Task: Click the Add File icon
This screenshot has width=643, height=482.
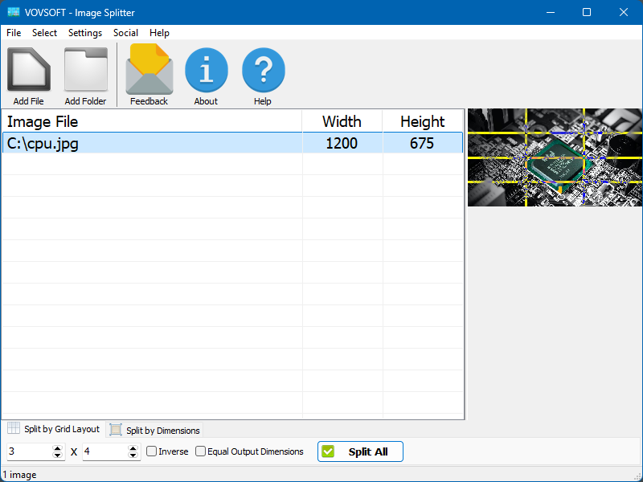Action: coord(28,71)
